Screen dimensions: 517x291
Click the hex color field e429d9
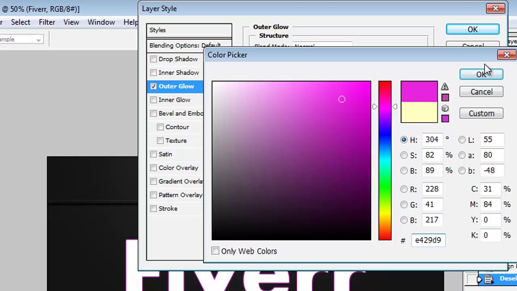point(428,240)
